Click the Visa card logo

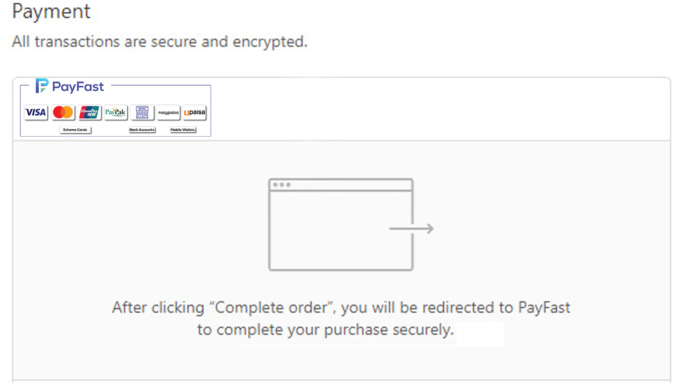[x=36, y=112]
